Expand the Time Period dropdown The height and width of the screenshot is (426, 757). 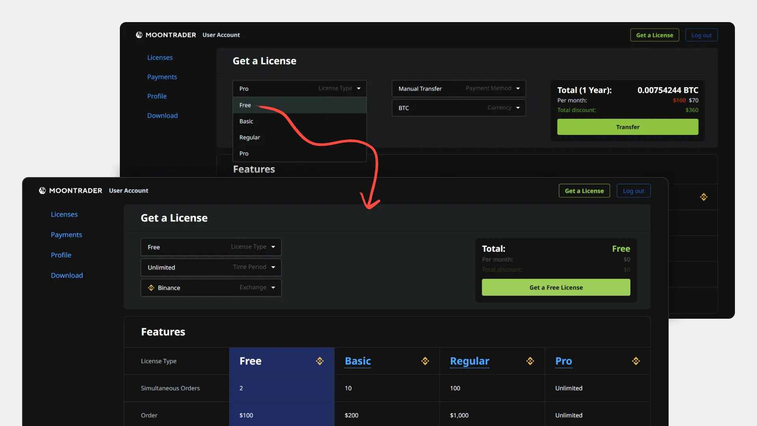(211, 267)
